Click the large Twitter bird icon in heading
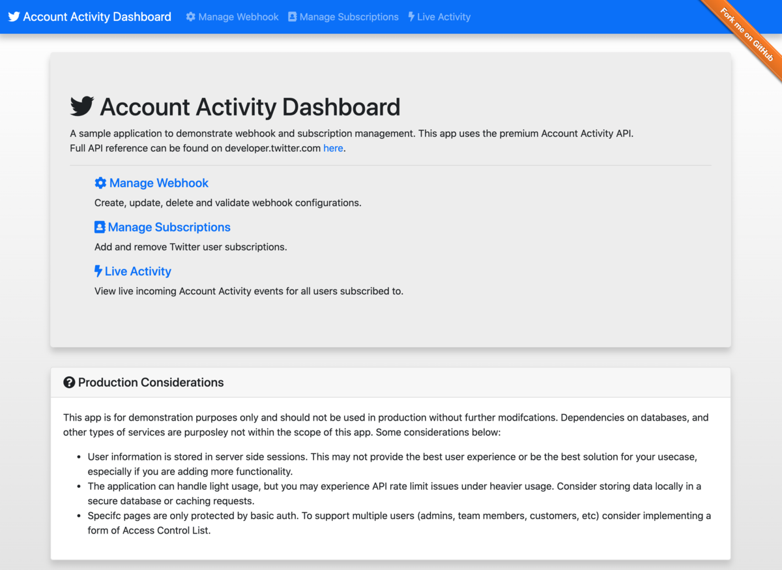 tap(82, 106)
